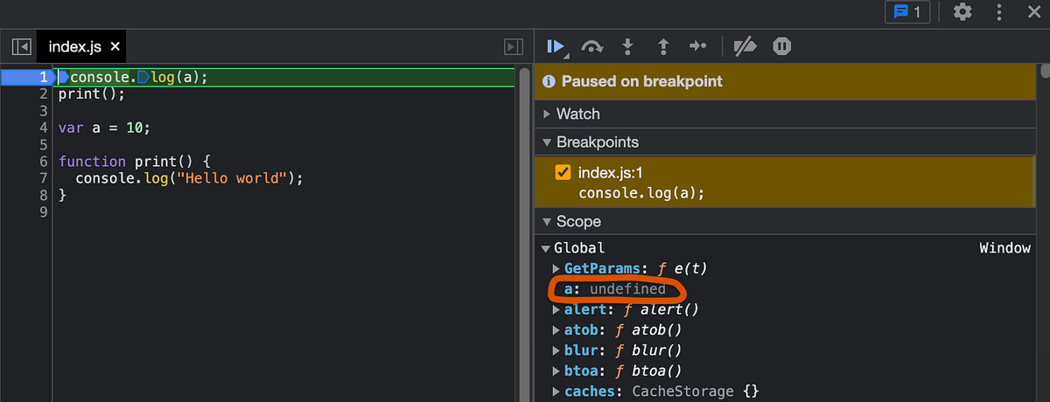Open the 1 issue message badge
The height and width of the screenshot is (402, 1050).
coord(907,11)
